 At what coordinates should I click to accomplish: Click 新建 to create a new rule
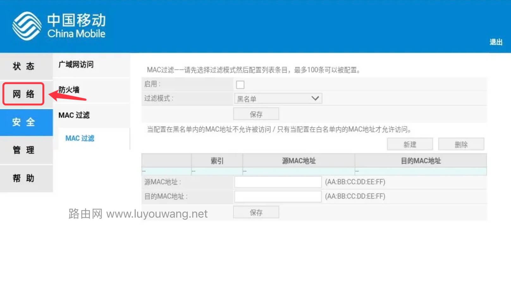[410, 144]
